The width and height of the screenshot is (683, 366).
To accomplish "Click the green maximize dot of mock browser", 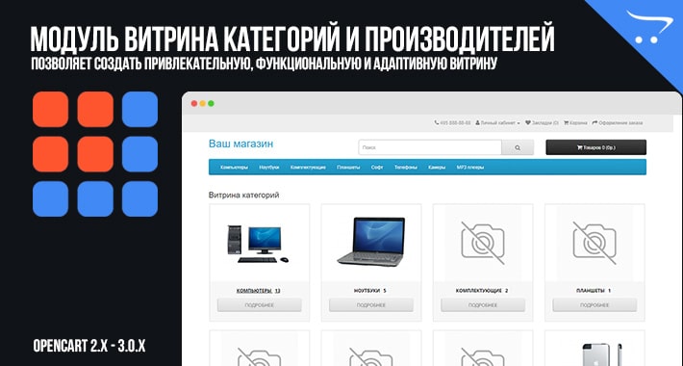I will coord(211,103).
